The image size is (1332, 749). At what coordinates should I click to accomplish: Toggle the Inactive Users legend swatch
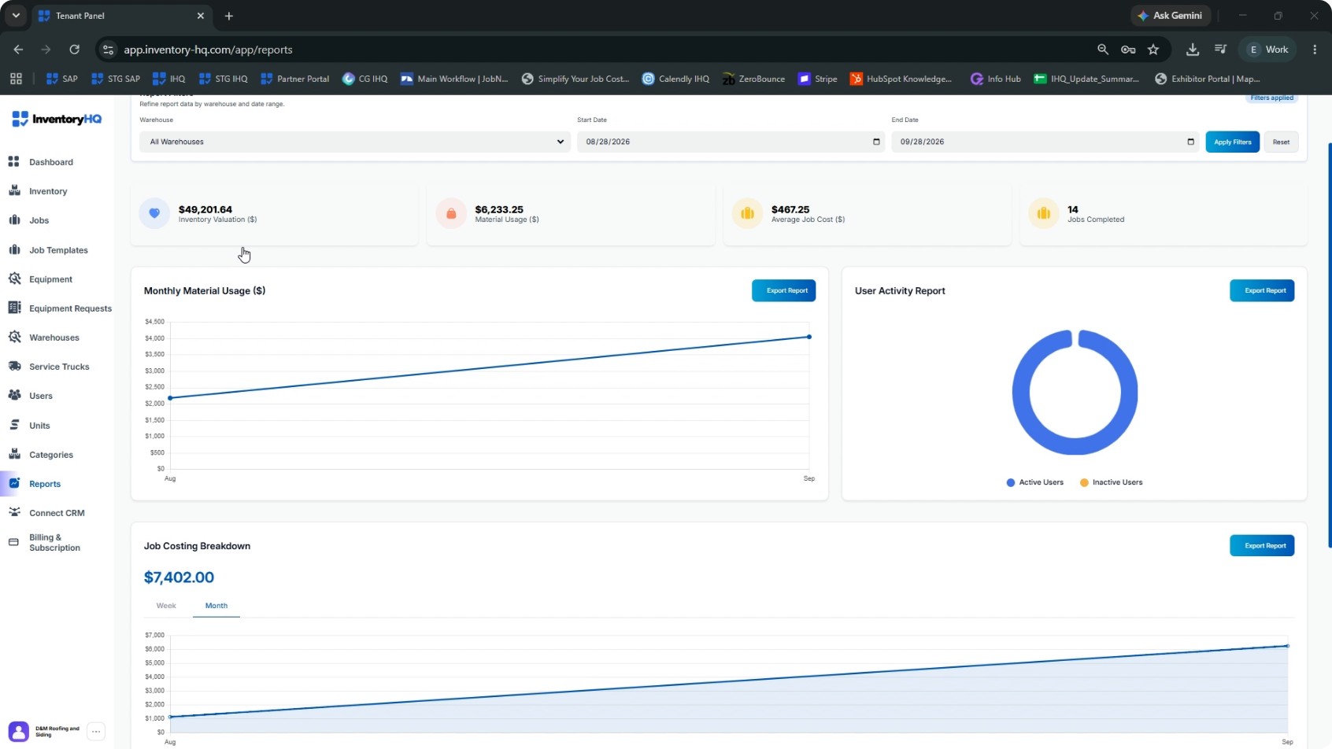click(1084, 482)
